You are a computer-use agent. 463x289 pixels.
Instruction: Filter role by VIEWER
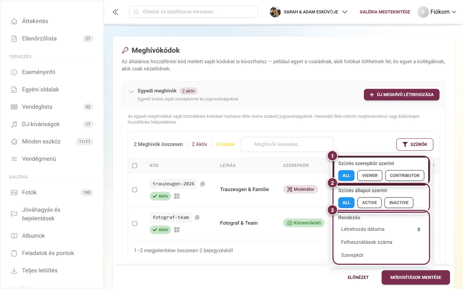point(370,176)
